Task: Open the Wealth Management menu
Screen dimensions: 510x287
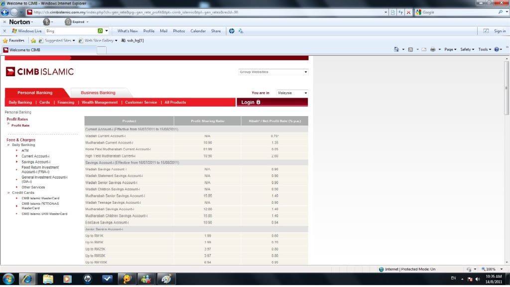Action: [x=100, y=102]
